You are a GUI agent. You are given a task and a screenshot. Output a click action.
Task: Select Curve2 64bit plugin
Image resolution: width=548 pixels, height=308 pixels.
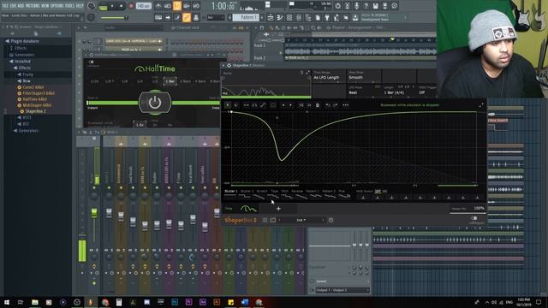(x=31, y=87)
